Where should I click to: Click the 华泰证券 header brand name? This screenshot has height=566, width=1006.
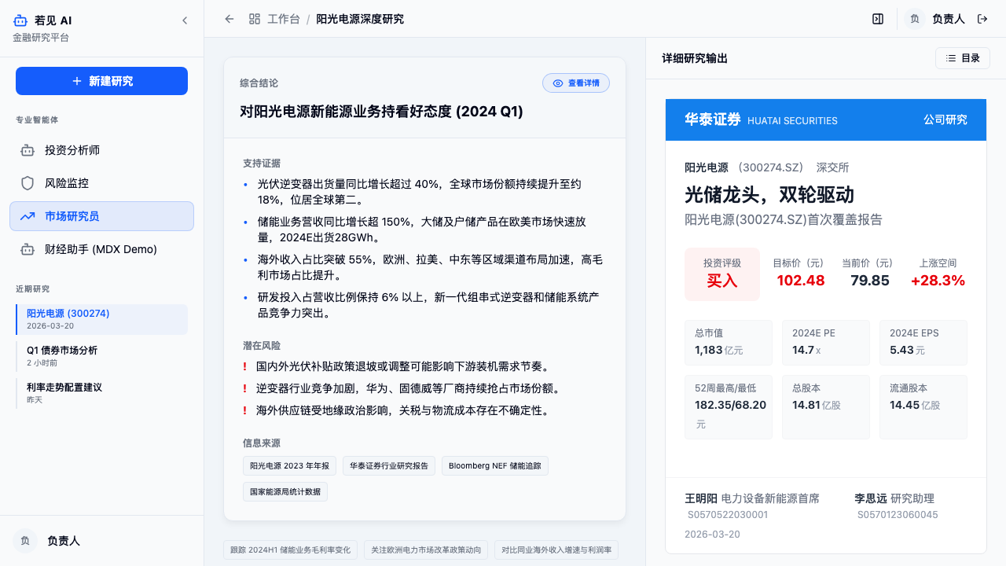tap(713, 119)
